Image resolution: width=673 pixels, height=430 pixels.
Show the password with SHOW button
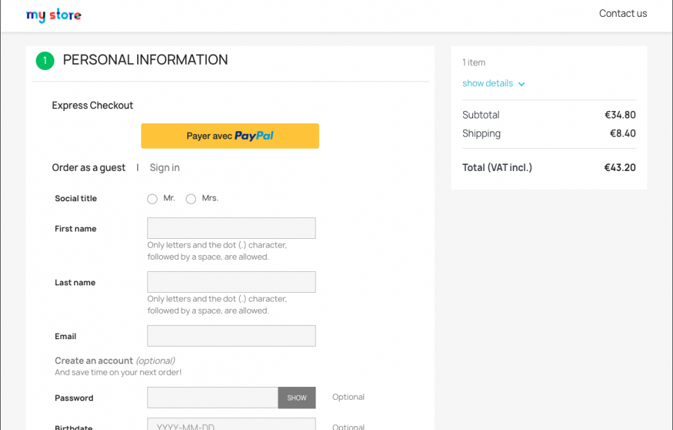click(297, 398)
